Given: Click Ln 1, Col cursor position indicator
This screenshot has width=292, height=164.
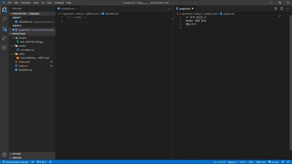Looking at the screenshot, I should (x=219, y=162).
